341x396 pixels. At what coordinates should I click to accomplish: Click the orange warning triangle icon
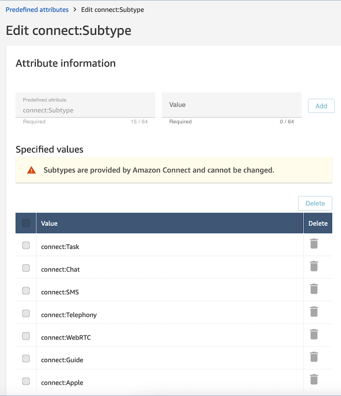pyautogui.click(x=31, y=170)
